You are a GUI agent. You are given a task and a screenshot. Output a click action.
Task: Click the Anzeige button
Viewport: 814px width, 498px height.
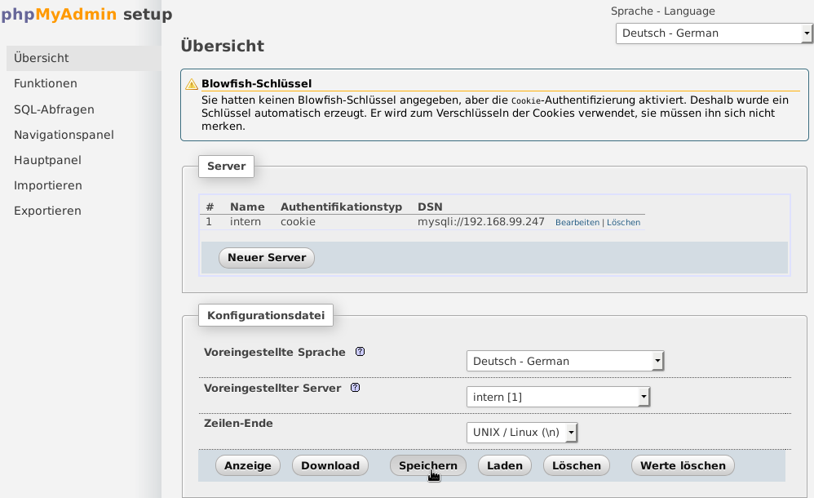tap(248, 465)
